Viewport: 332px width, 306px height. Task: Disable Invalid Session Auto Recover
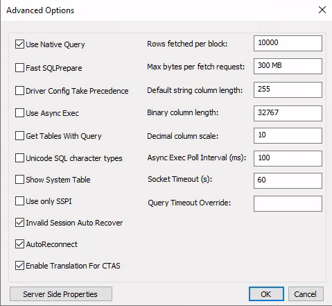pos(19,223)
